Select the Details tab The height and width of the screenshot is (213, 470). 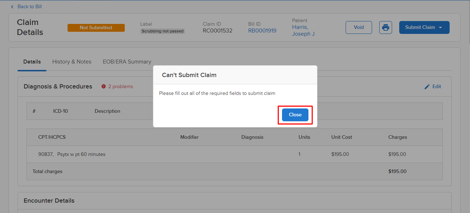click(x=32, y=61)
